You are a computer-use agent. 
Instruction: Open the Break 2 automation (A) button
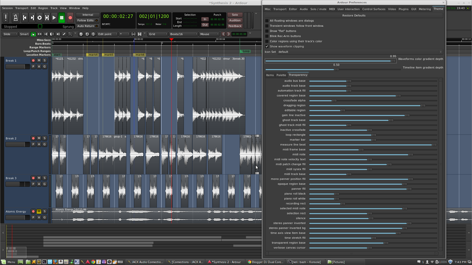click(x=39, y=144)
